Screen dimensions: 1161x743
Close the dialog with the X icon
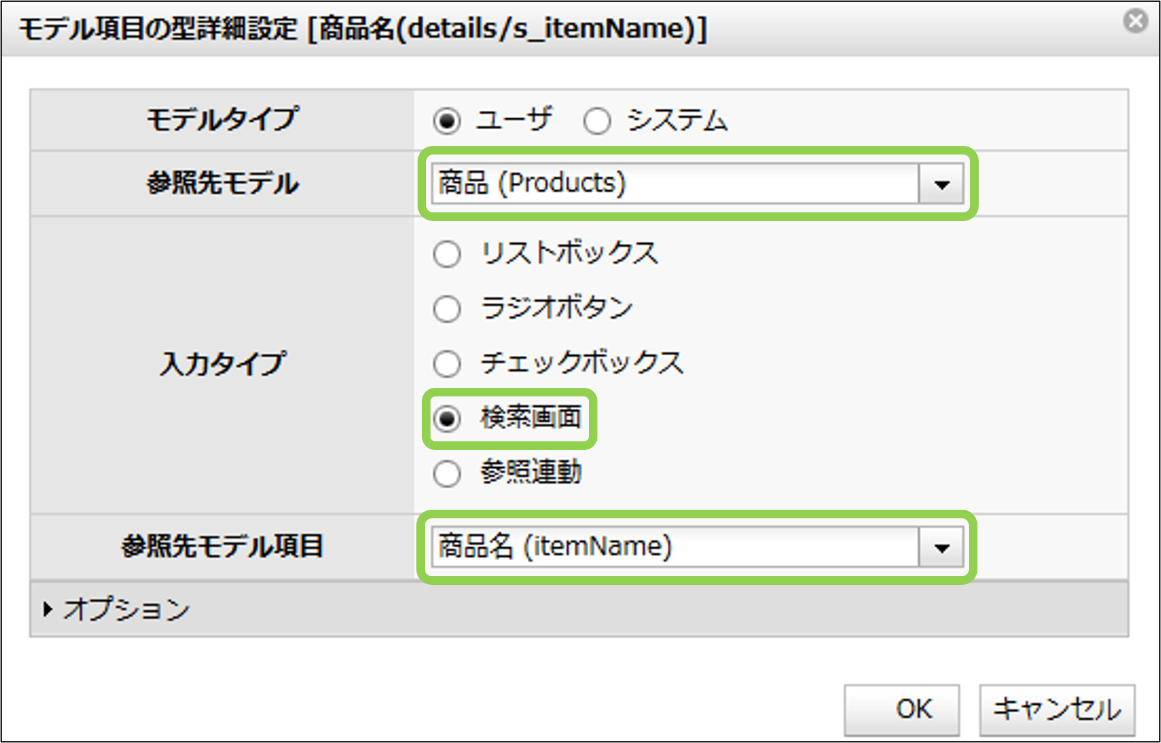(x=1135, y=22)
